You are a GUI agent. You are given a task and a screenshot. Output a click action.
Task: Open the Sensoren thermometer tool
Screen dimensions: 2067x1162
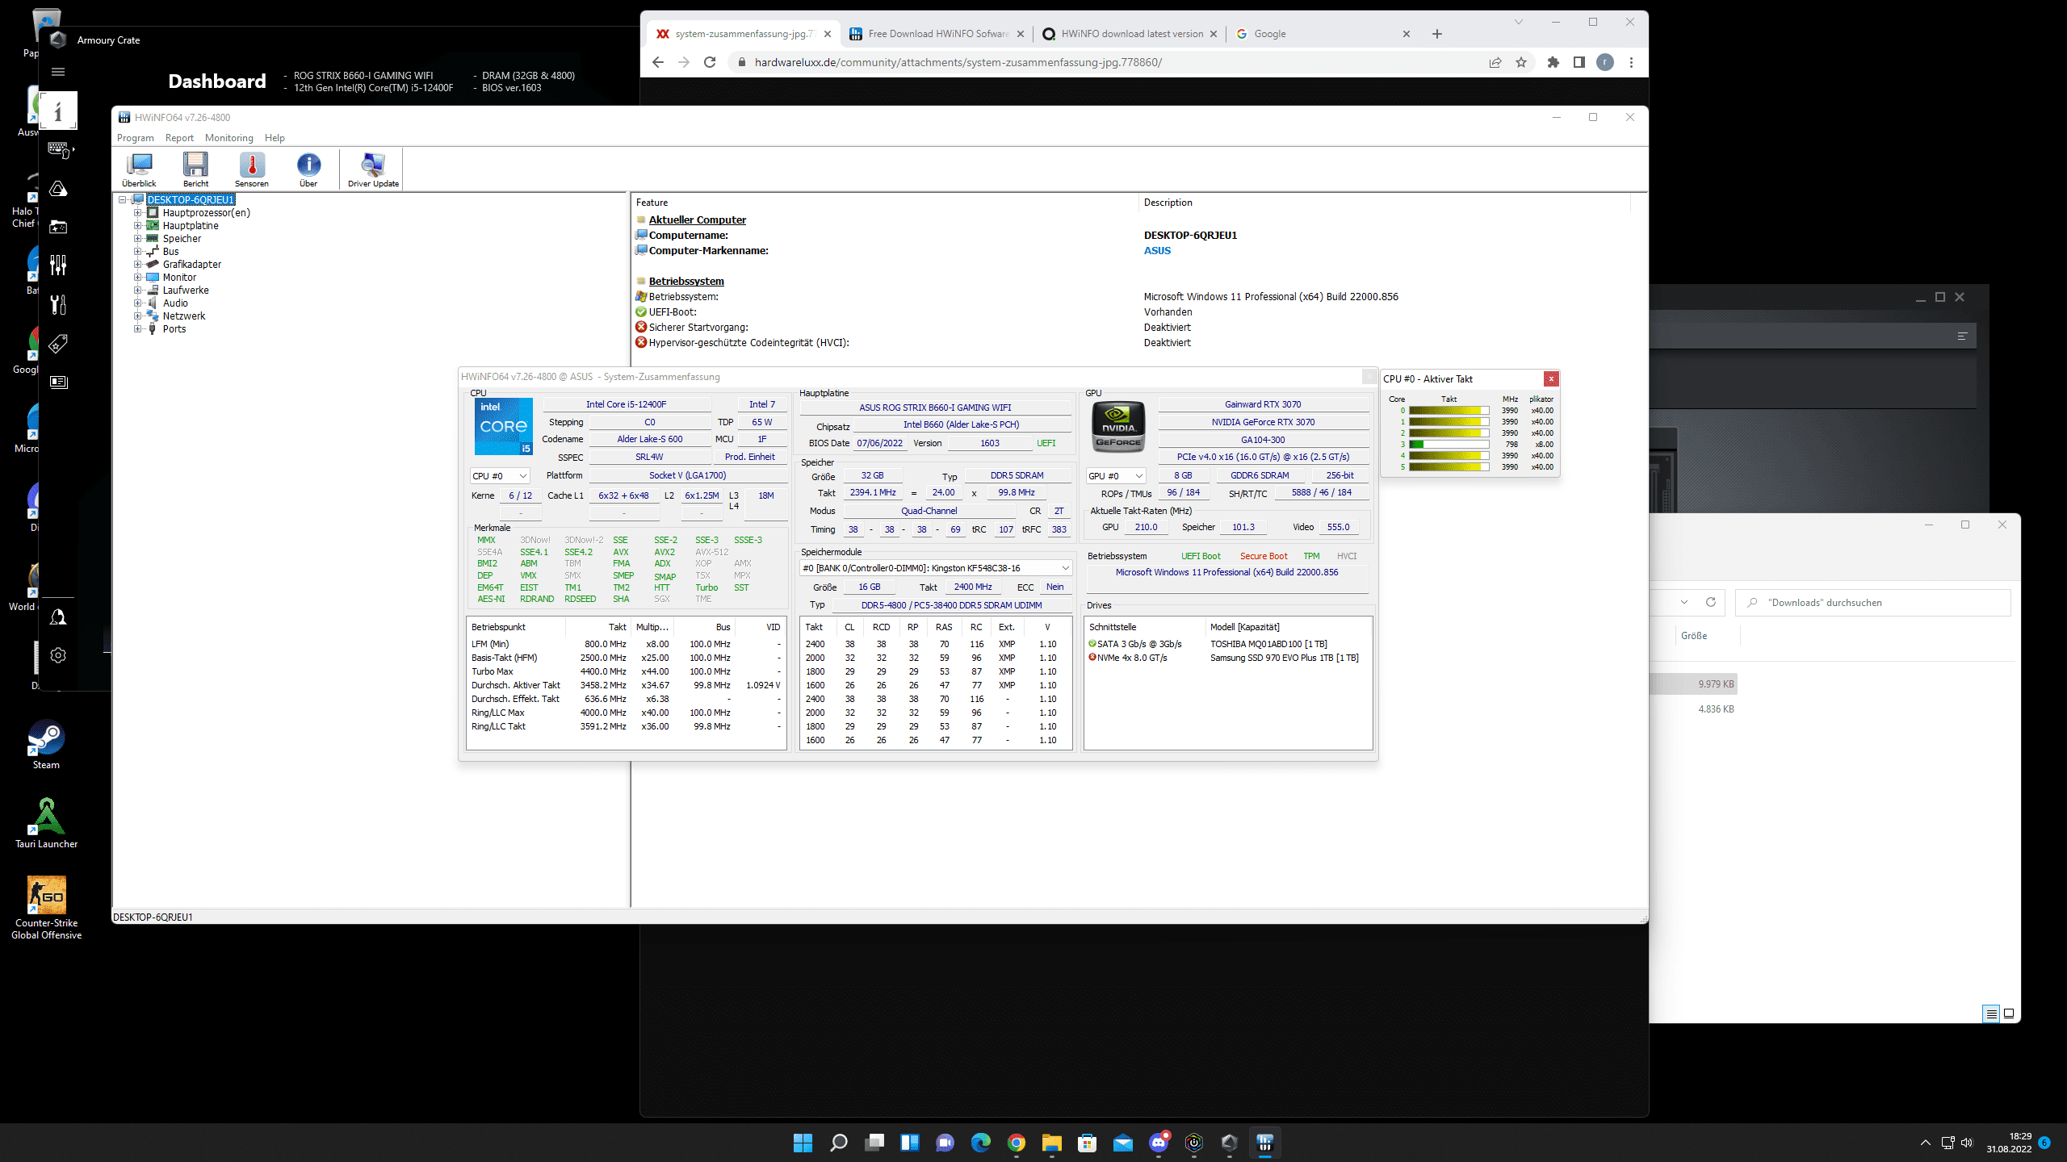coord(252,169)
